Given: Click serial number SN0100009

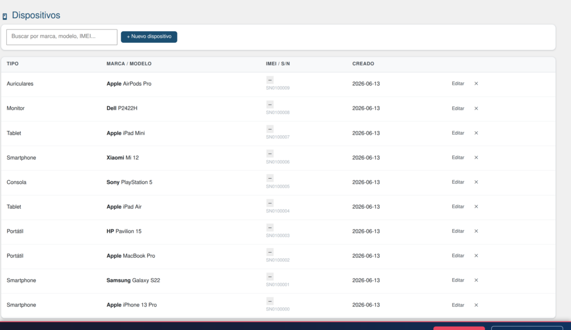Looking at the screenshot, I should (x=278, y=88).
